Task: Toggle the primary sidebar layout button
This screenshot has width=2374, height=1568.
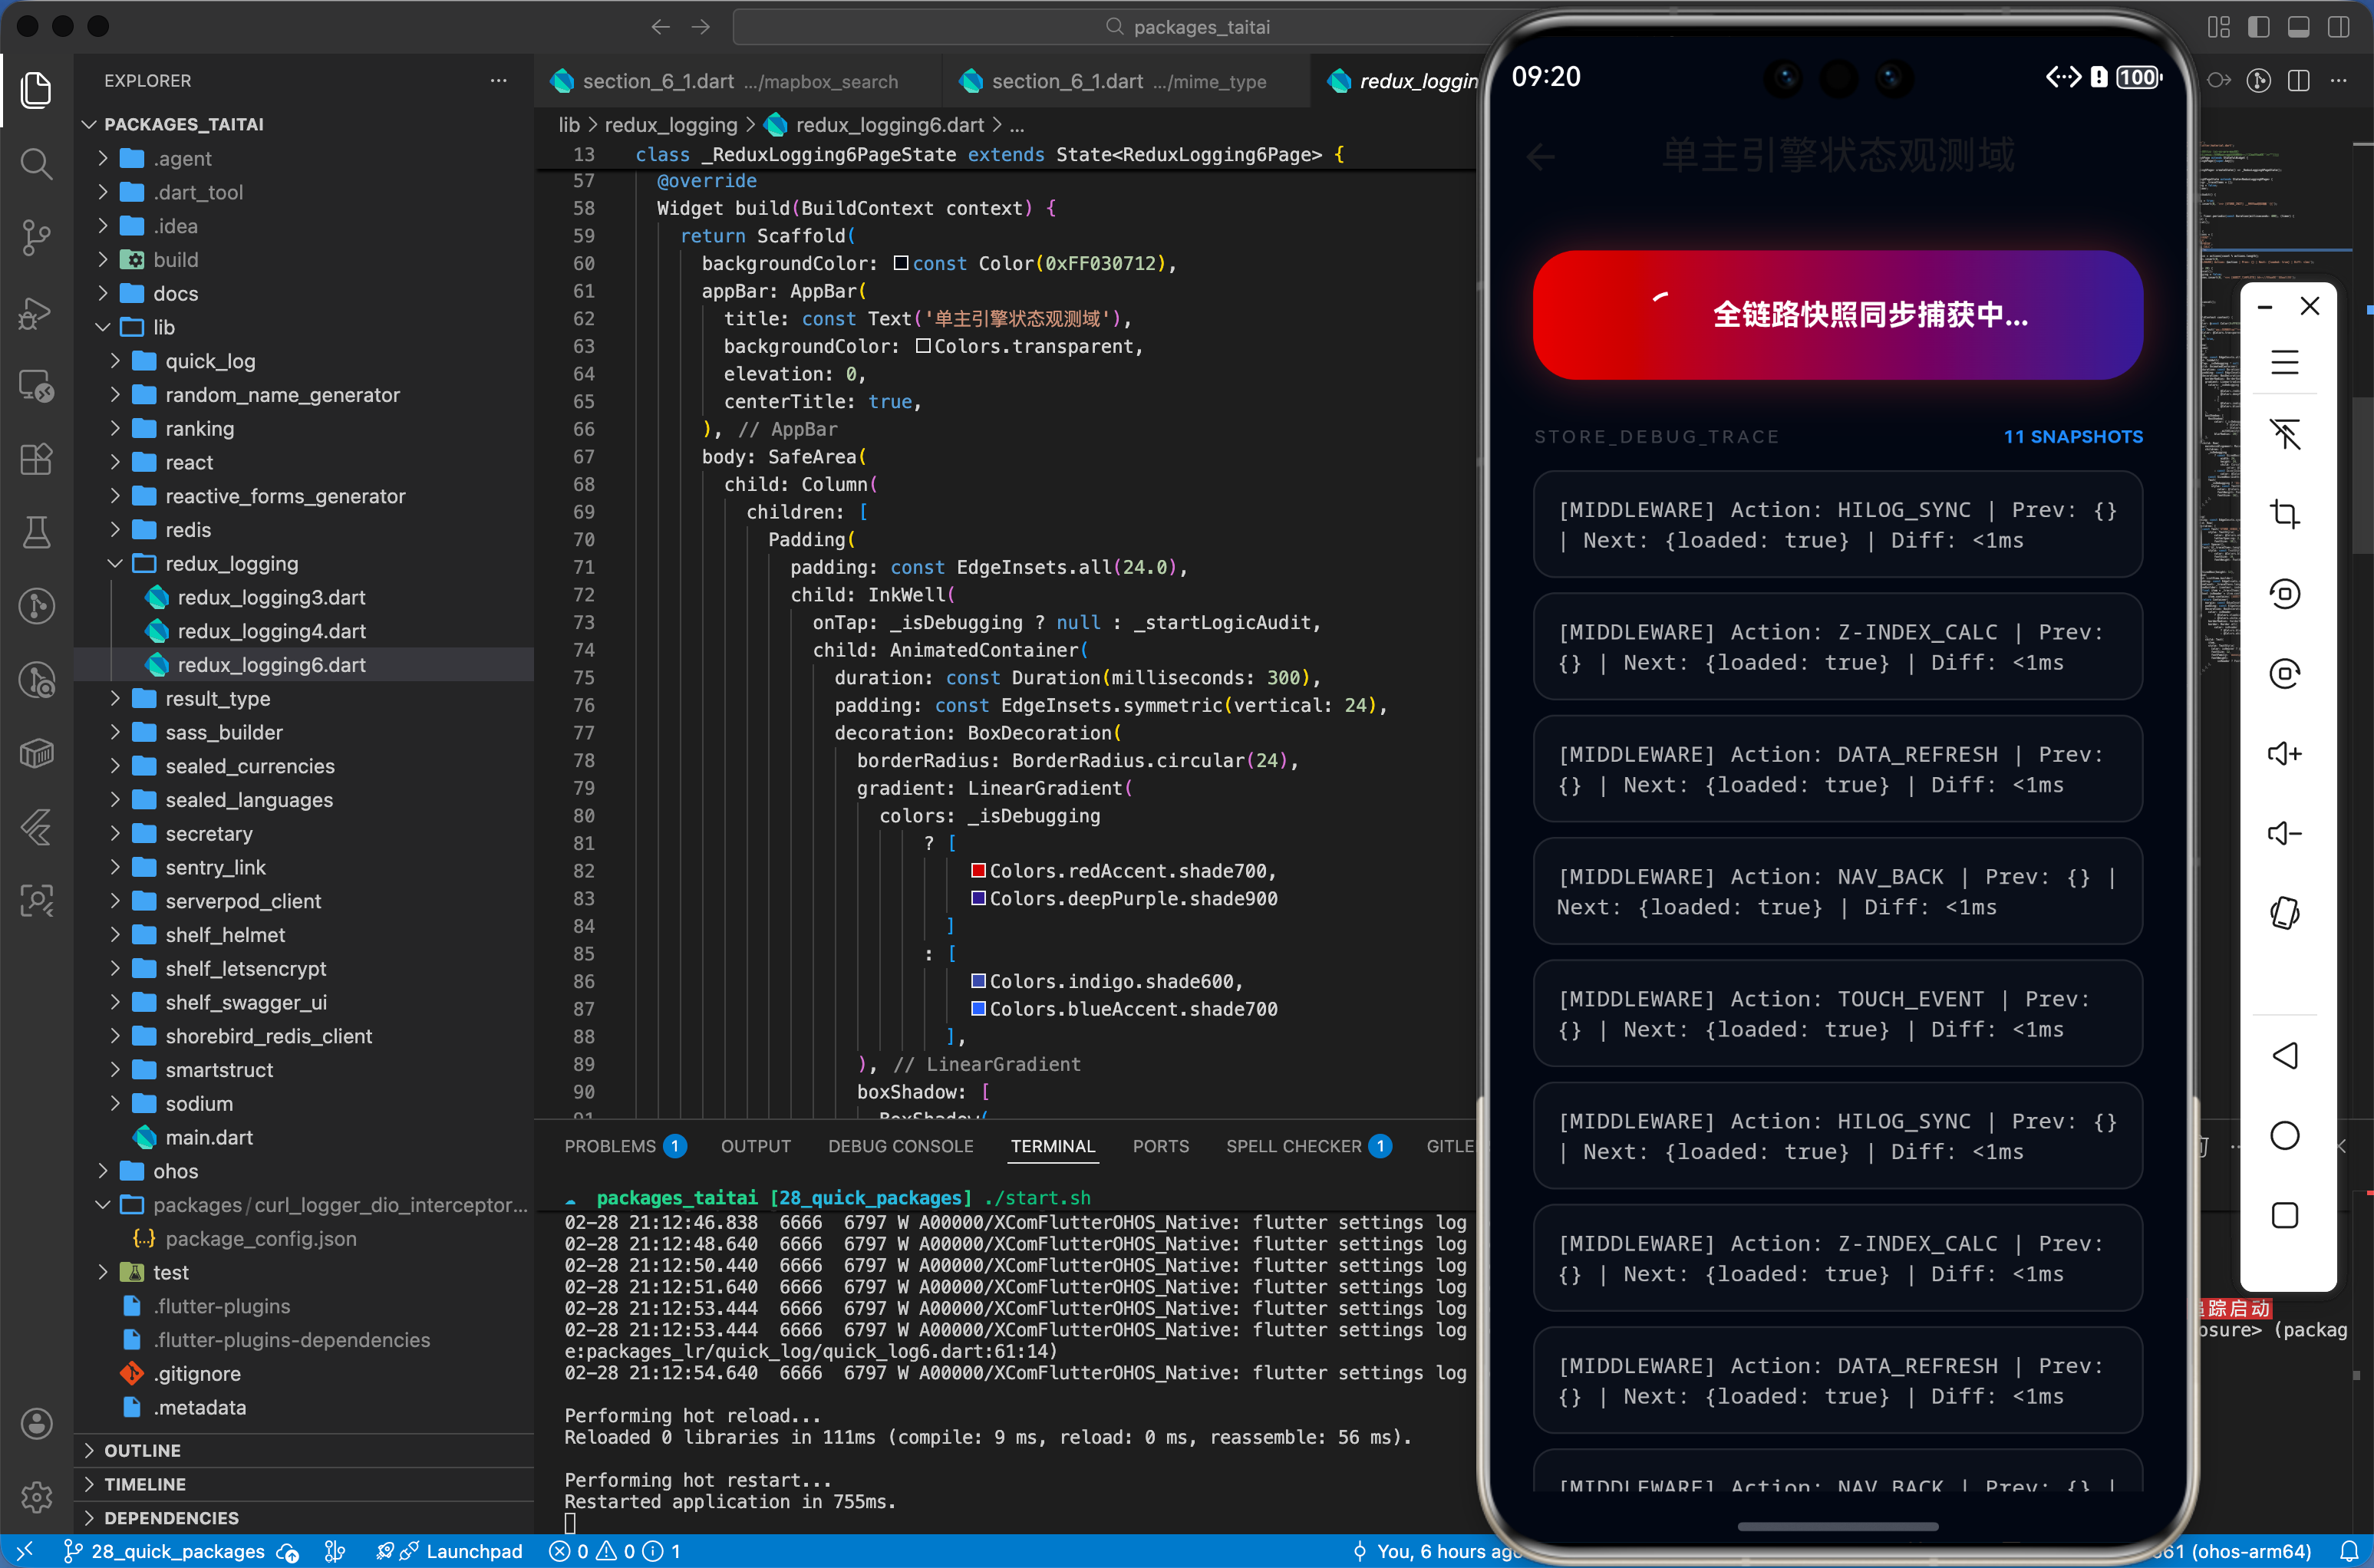Action: pos(2258,27)
